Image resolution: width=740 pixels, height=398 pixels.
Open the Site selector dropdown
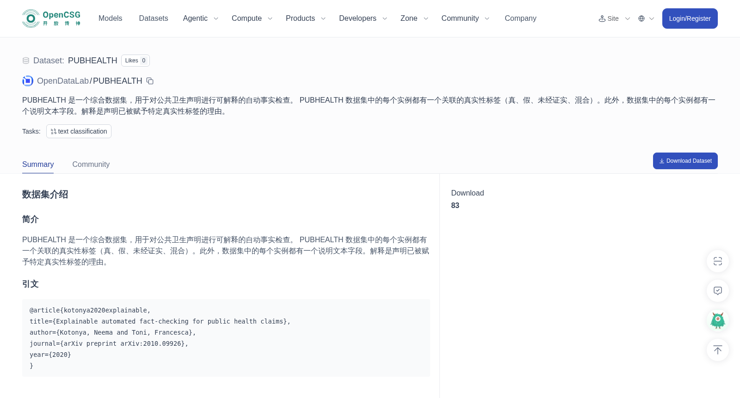[614, 18]
